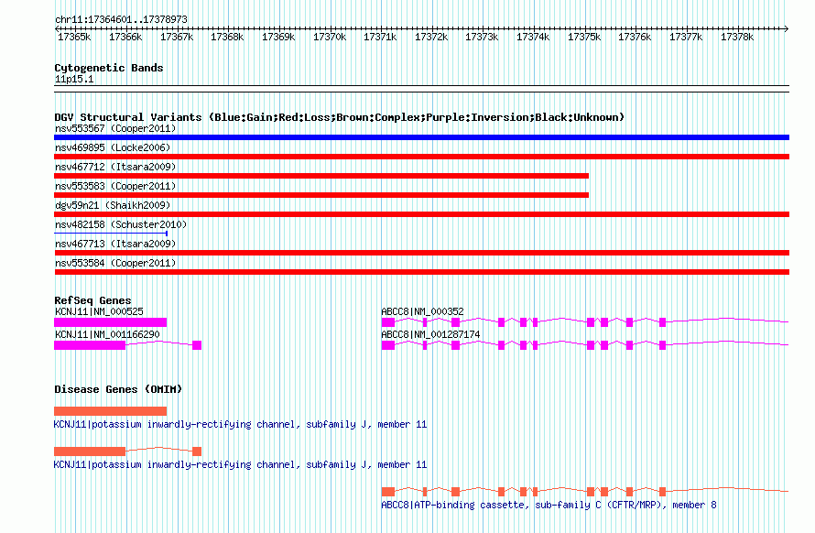Screen dimensions: 815x533
Task: Click the nsv553584 (Cooper2011) label
Action: coord(115,263)
